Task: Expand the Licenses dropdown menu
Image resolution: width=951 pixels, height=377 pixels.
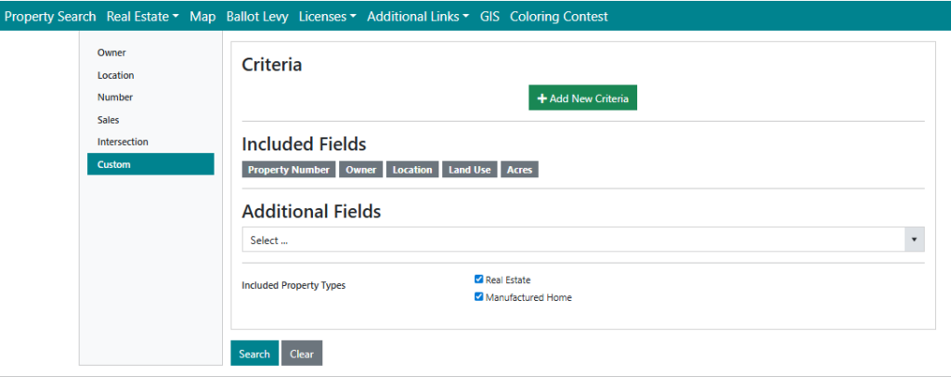Action: pos(328,17)
